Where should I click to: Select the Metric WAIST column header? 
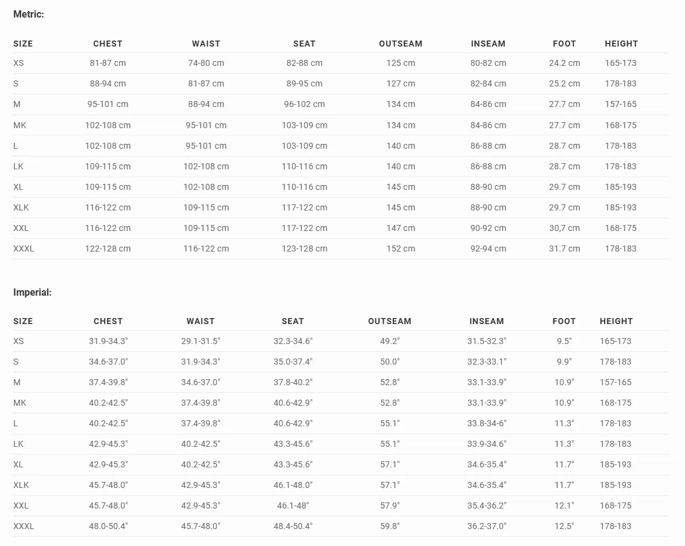[206, 44]
